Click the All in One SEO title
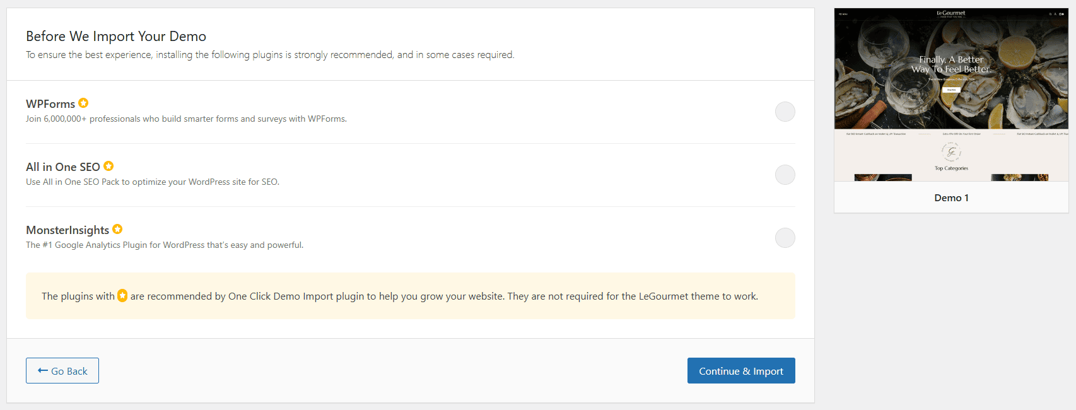 click(x=63, y=167)
